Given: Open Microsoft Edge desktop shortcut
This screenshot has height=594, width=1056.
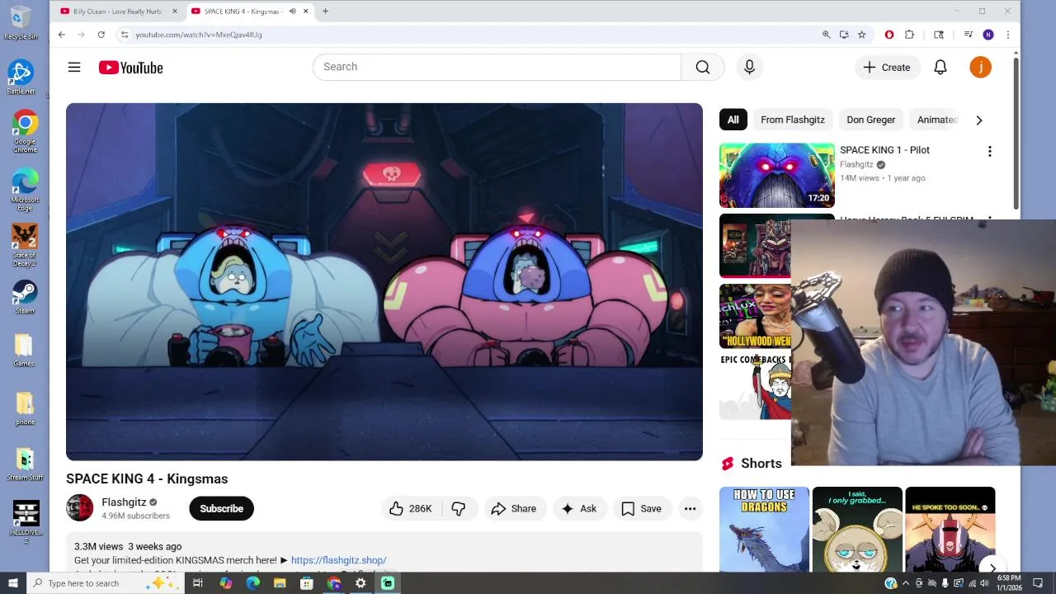Looking at the screenshot, I should 25,187.
